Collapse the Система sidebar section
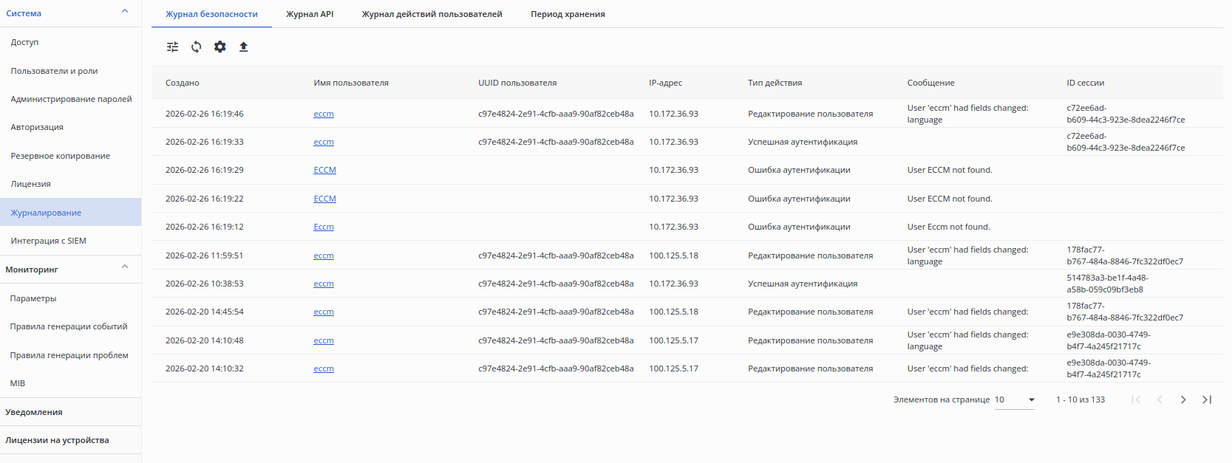This screenshot has height=463, width=1232. (x=125, y=11)
